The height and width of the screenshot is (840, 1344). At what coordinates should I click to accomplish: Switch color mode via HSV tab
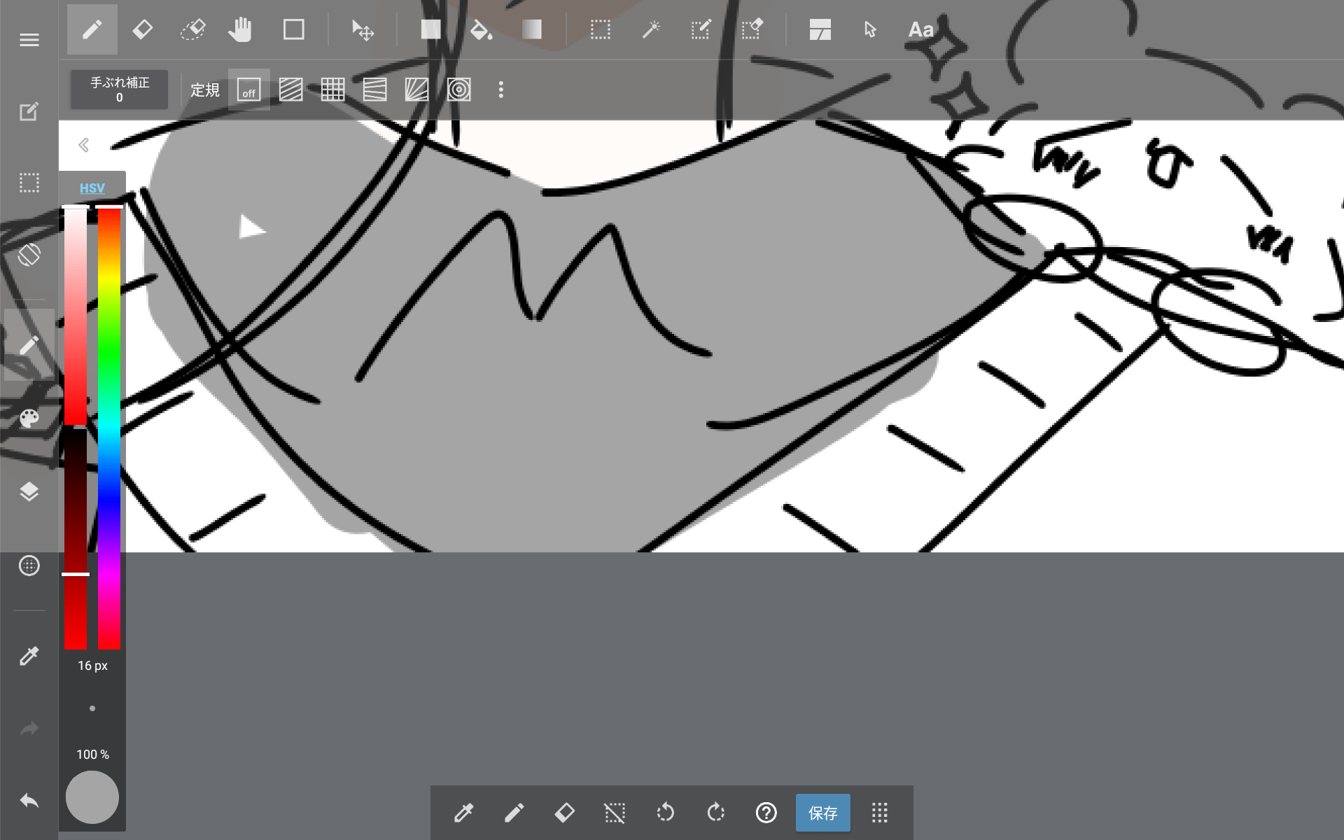[x=92, y=188]
